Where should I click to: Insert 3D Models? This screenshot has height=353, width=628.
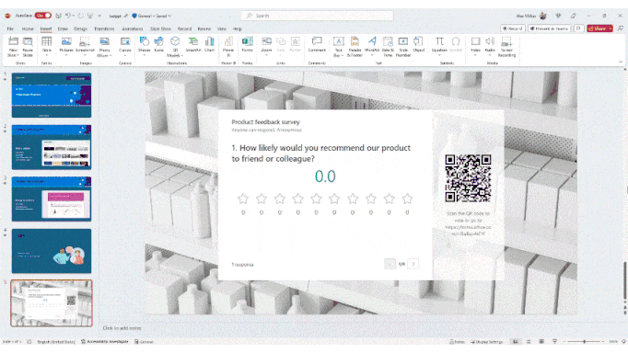175,47
